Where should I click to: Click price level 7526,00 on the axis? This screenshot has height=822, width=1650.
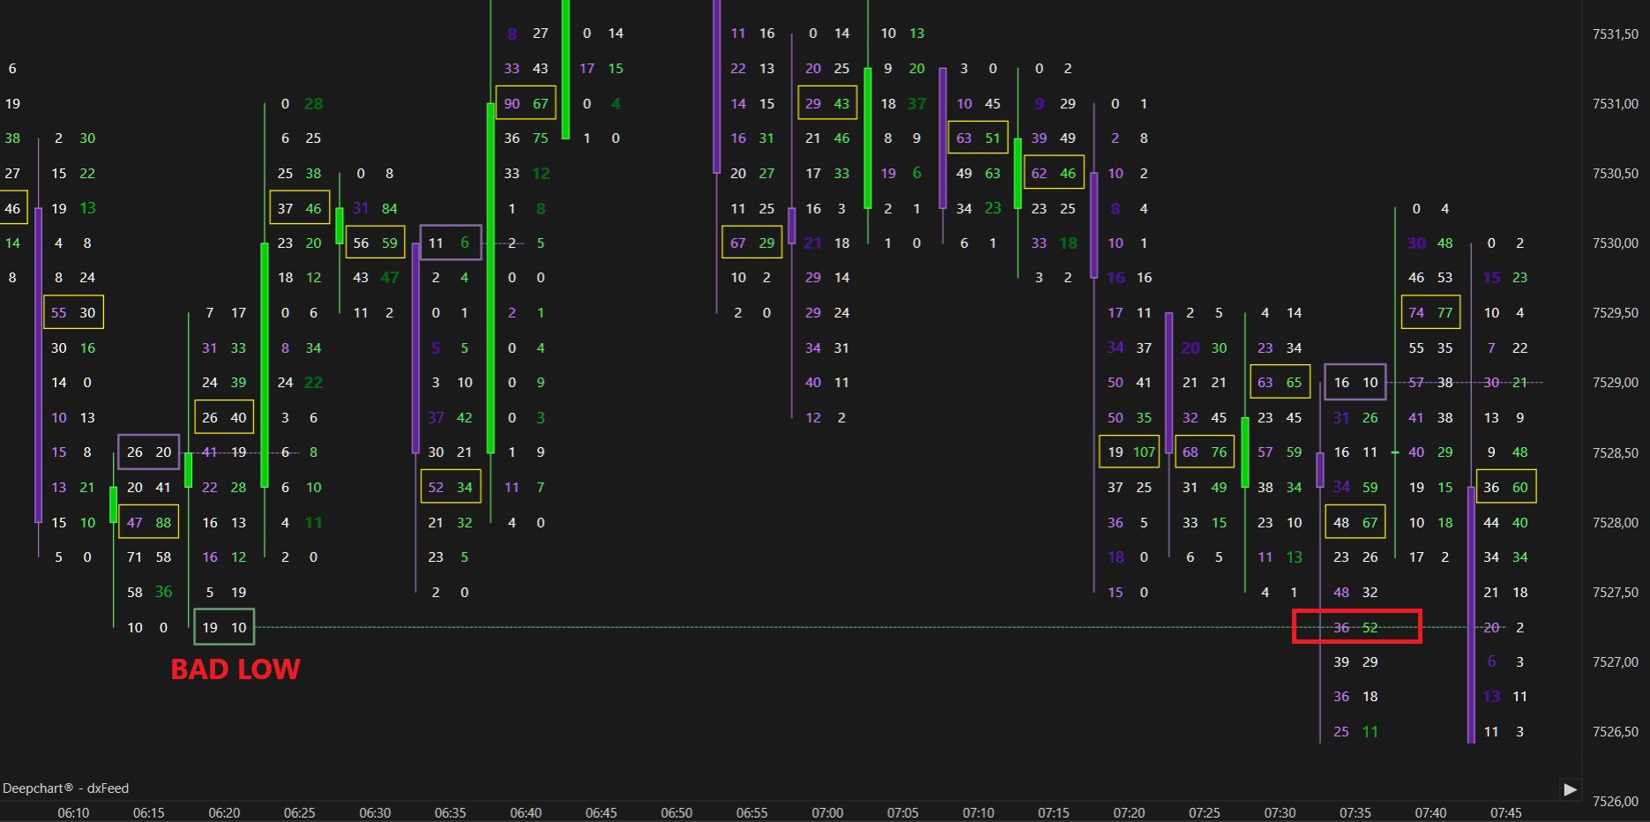coord(1616,801)
